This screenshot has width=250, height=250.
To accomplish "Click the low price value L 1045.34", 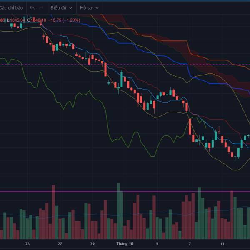I will point(16,20).
